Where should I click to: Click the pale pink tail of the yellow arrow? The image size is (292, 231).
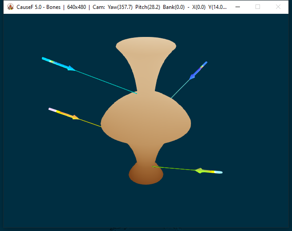coord(53,109)
